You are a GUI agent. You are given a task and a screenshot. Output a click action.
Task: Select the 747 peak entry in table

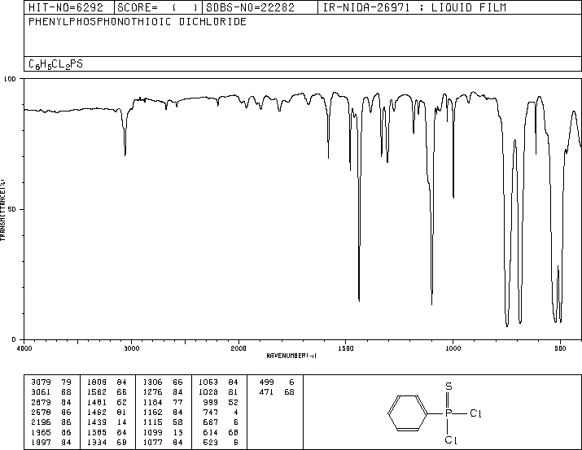(x=211, y=412)
